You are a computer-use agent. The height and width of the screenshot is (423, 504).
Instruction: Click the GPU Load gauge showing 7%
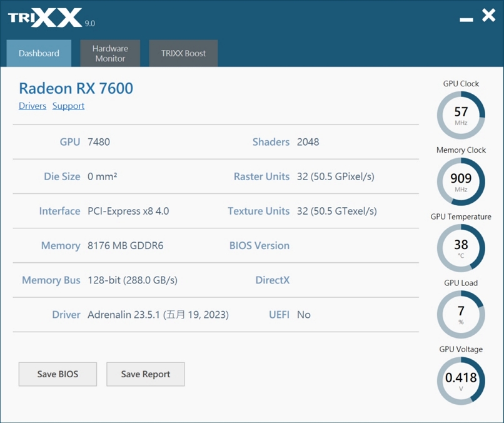461,314
